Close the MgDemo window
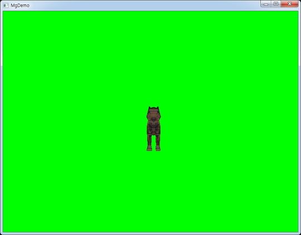 [290, 4]
